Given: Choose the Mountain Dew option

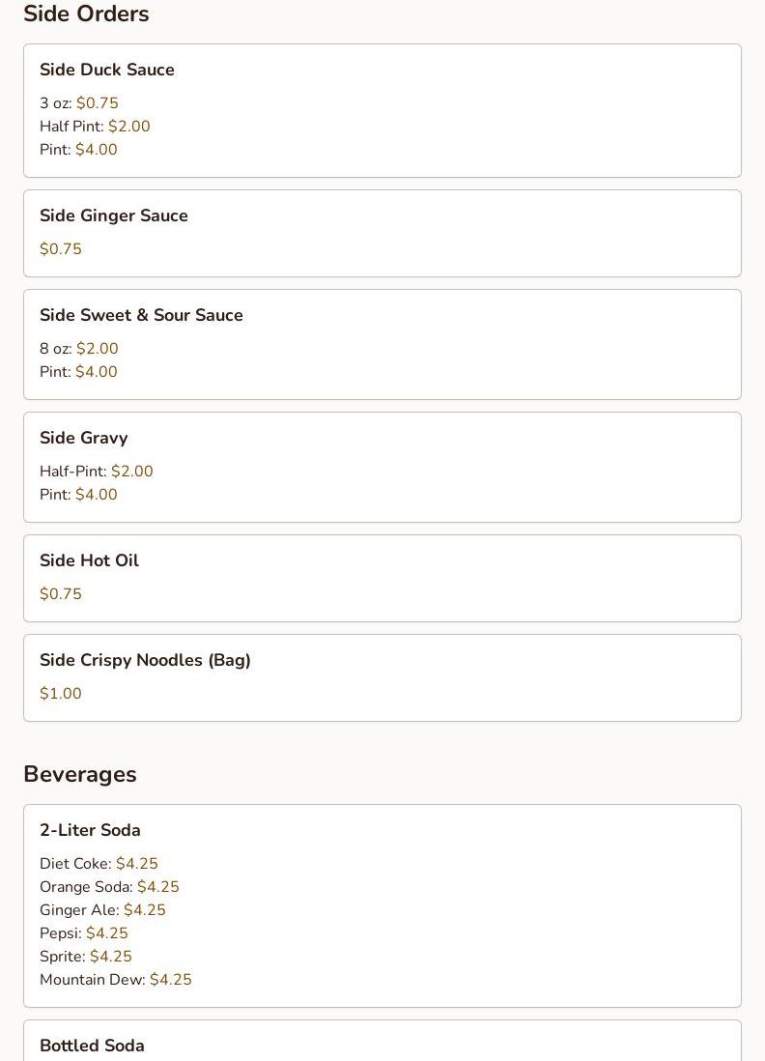Looking at the screenshot, I should pyautogui.click(x=115, y=980).
